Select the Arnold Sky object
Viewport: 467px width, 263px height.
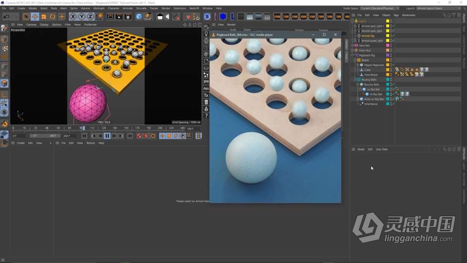click(368, 36)
